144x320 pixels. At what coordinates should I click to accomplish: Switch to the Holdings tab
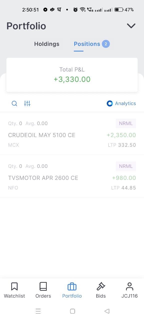point(47,44)
